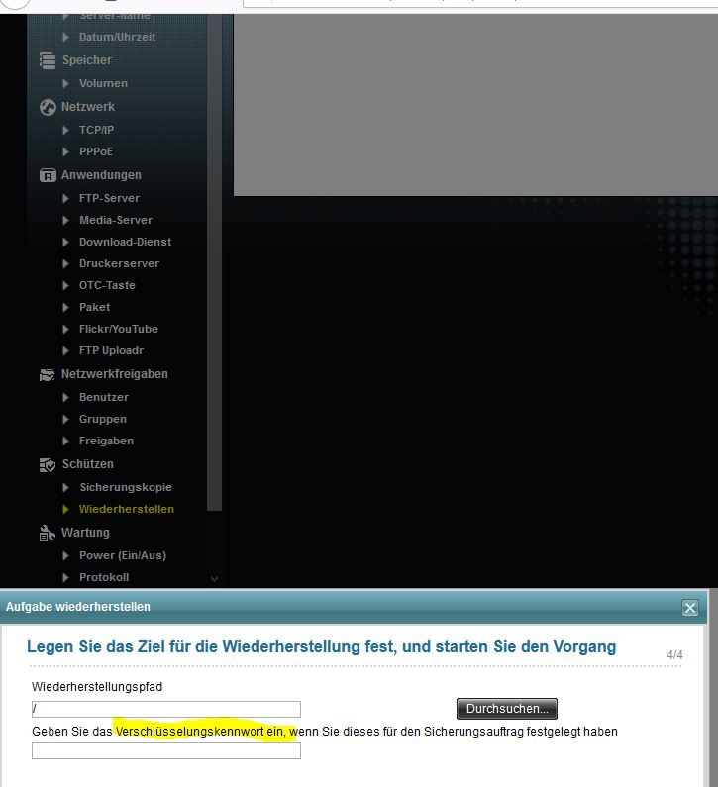The height and width of the screenshot is (787, 718).
Task: Expand the FTP-Server arrow
Action: pos(66,198)
